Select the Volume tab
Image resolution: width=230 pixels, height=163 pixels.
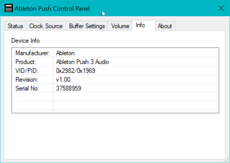pyautogui.click(x=120, y=26)
